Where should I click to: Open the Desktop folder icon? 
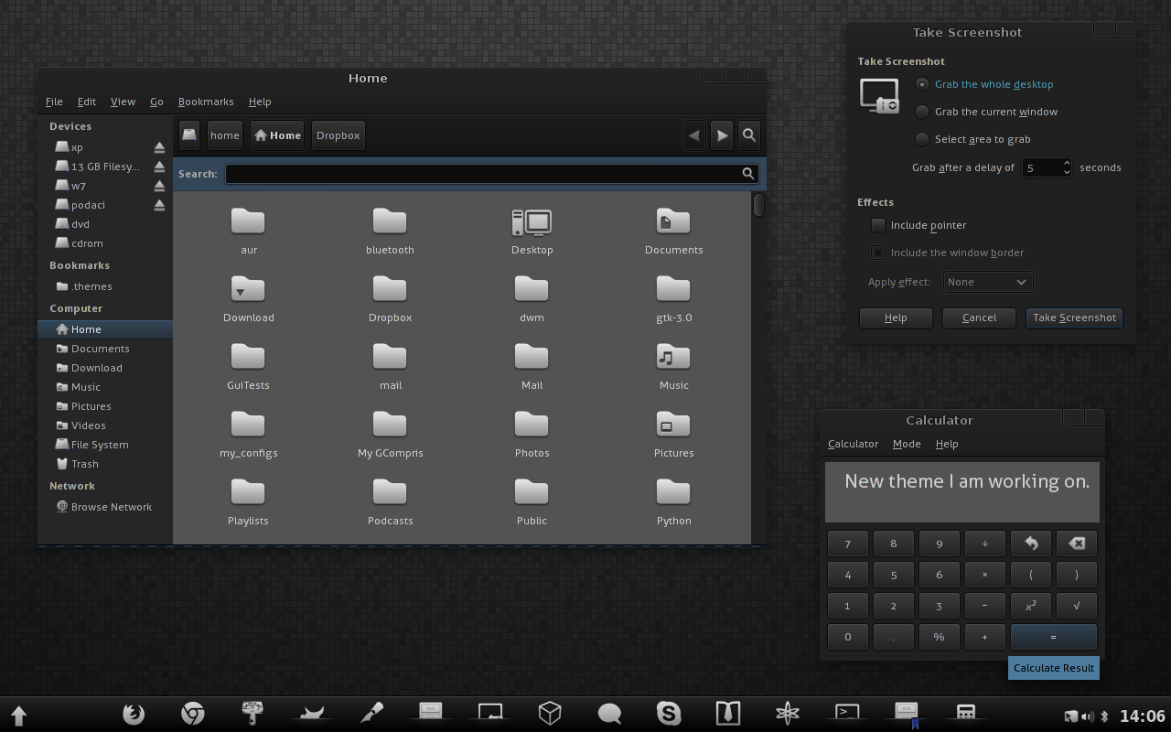point(532,231)
